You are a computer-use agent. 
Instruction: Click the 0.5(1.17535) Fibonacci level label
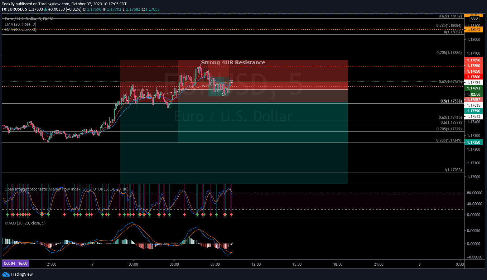pos(451,101)
